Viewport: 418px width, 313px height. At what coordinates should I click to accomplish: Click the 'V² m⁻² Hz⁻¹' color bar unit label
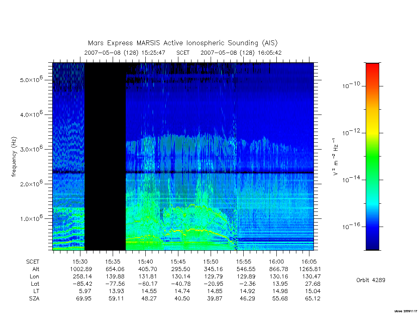(336, 157)
